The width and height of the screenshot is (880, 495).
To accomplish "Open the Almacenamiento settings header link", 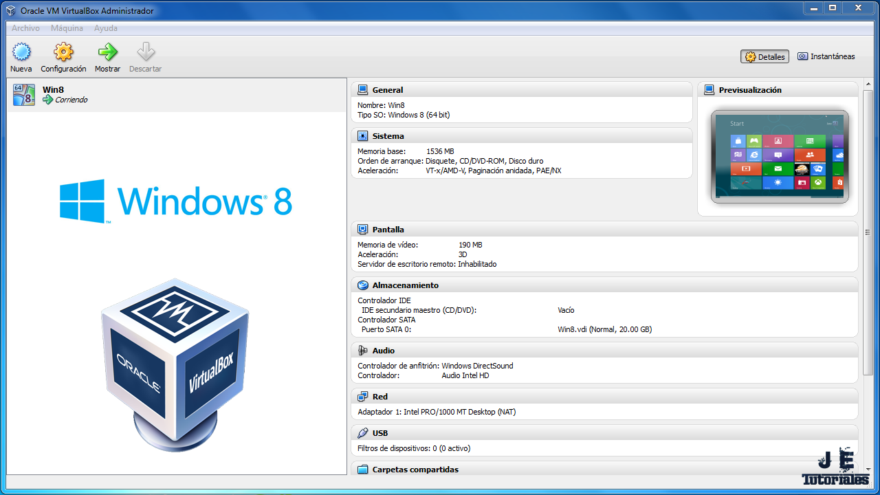I will 406,285.
